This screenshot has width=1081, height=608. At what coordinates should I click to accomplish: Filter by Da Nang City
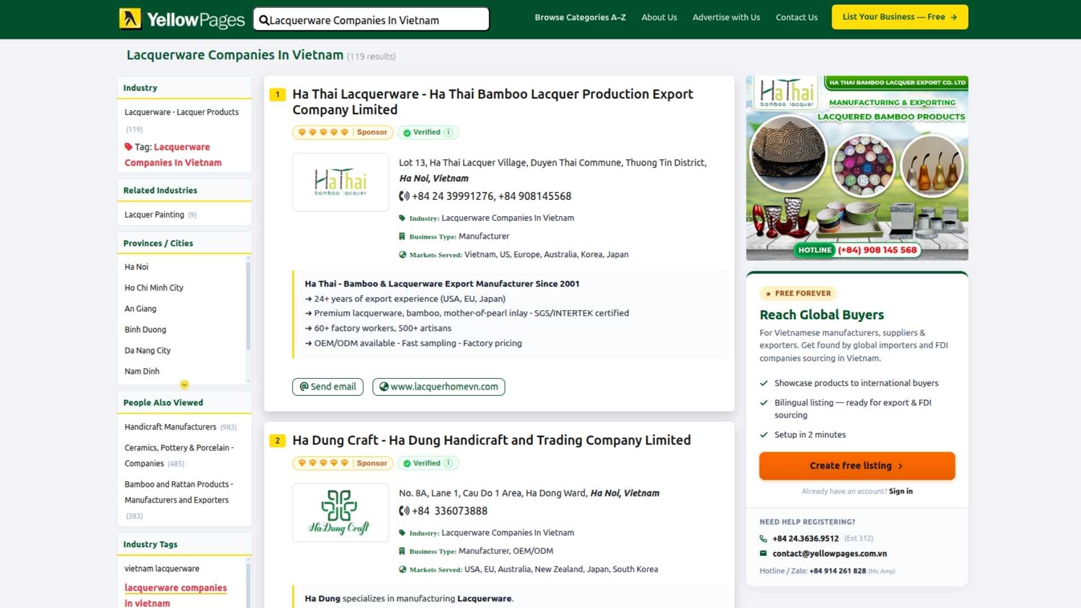coord(148,350)
